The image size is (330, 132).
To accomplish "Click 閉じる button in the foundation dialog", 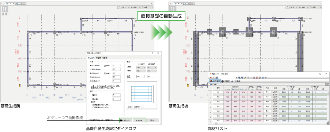I will pyautogui.click(x=152, y=120).
